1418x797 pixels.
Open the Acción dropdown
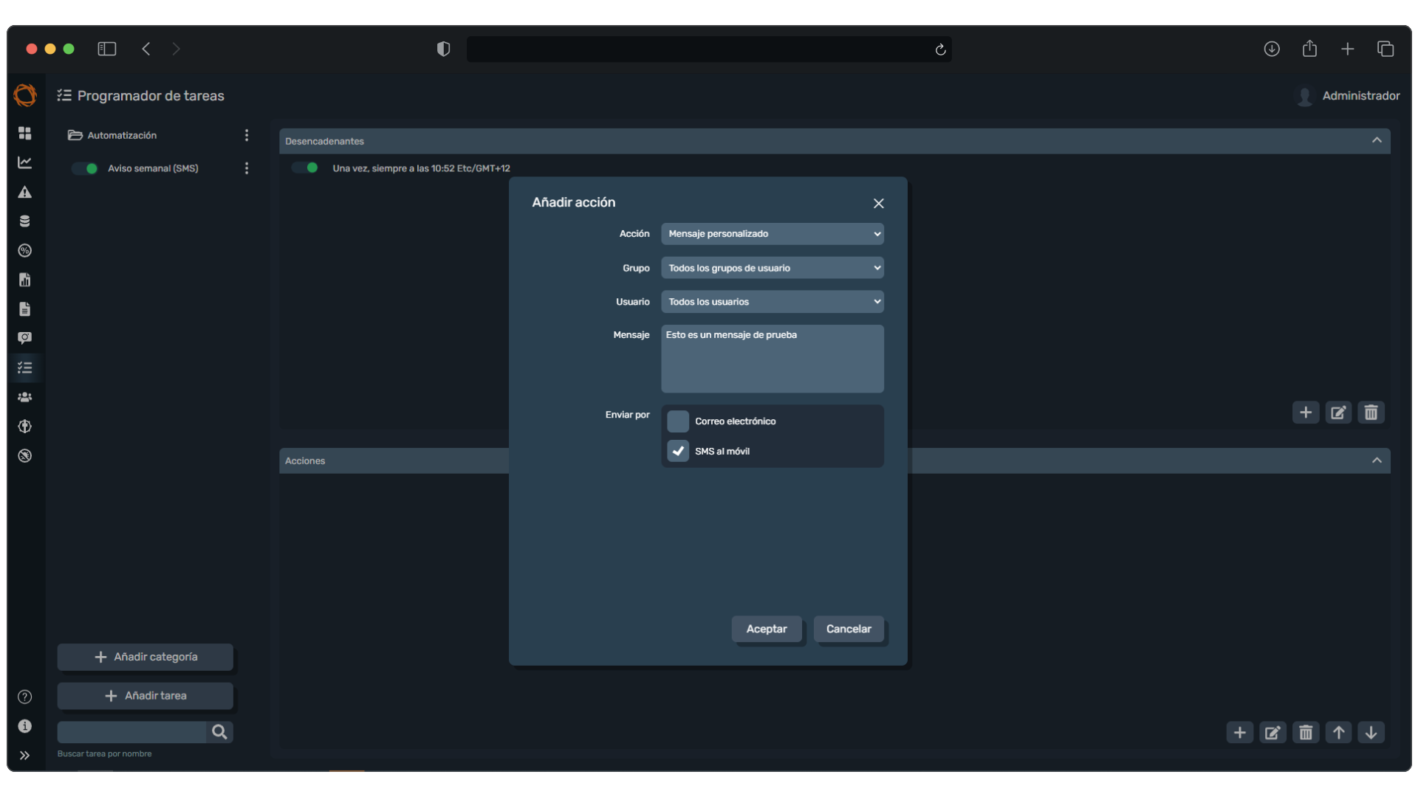tap(772, 234)
